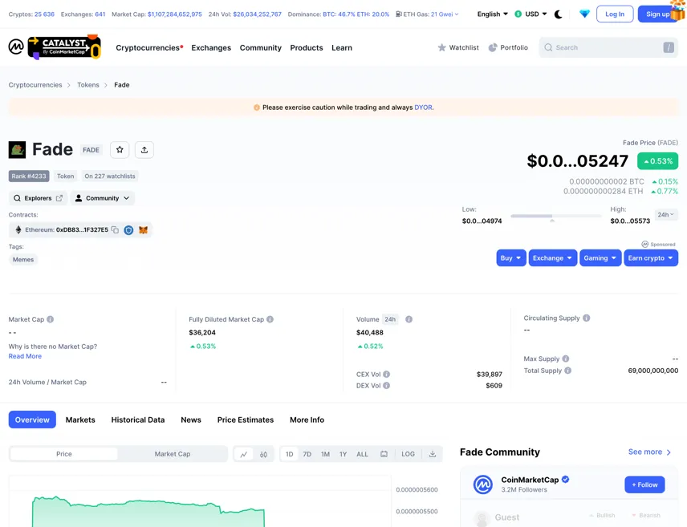This screenshot has width=687, height=527.
Task: Follow CoinMarketCap community account
Action: (x=644, y=484)
